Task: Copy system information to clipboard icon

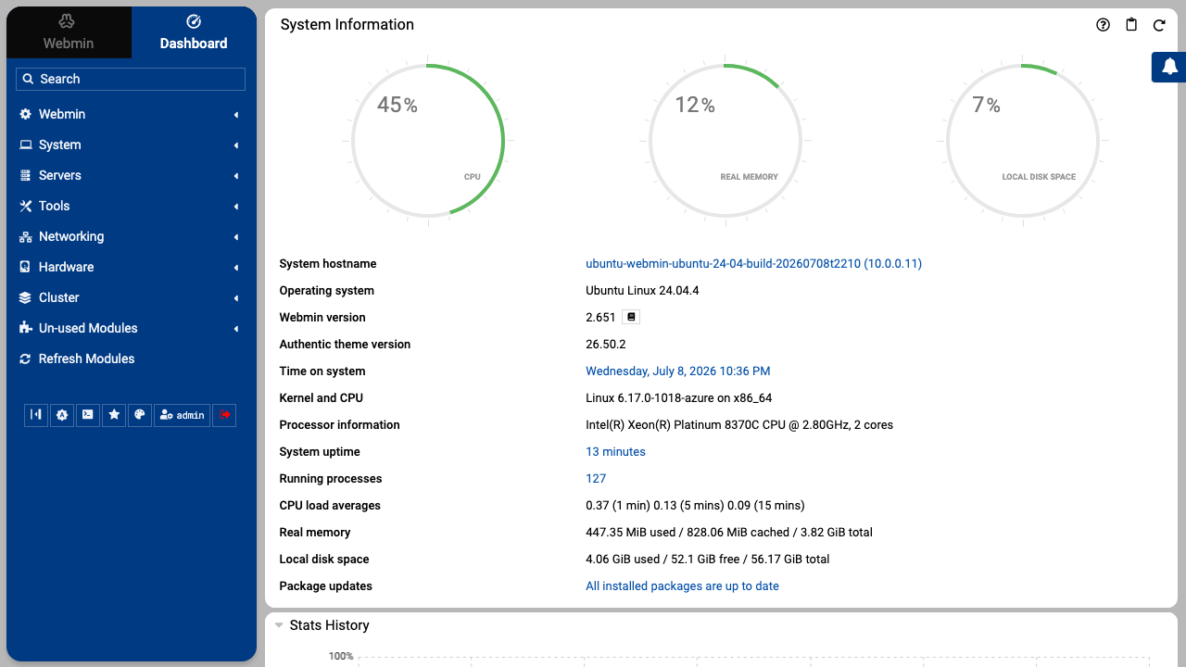Action: tap(1131, 25)
